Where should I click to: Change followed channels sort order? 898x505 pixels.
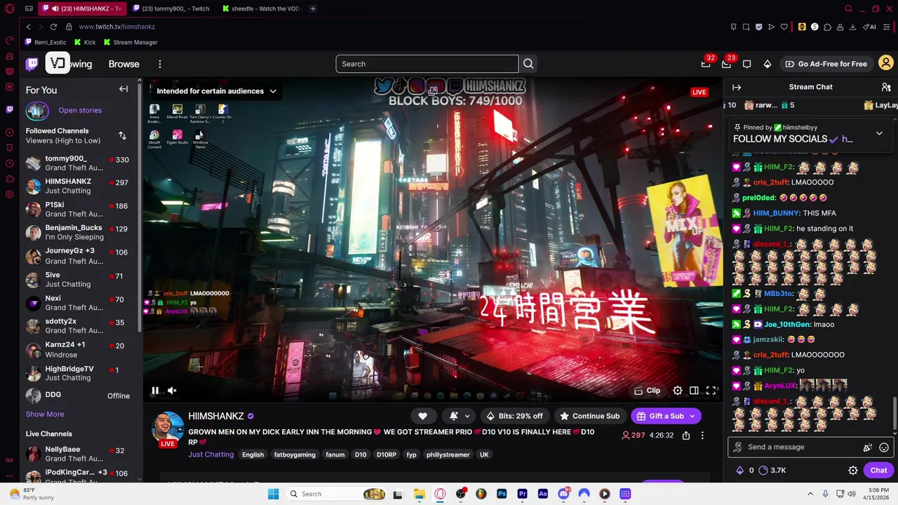click(x=122, y=135)
